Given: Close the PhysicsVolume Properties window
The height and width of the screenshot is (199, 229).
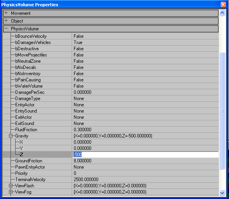Looking at the screenshot, I should pos(223,5).
